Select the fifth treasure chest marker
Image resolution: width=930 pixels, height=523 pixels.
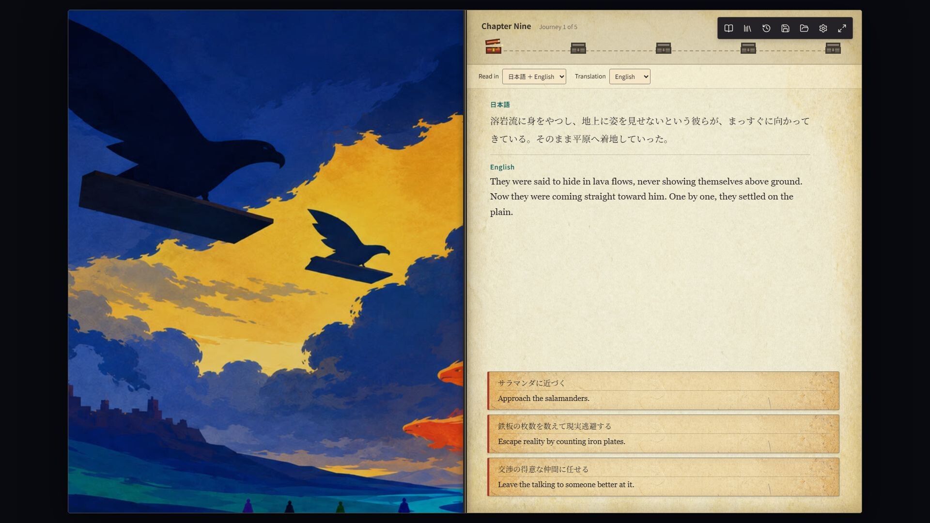tap(833, 48)
